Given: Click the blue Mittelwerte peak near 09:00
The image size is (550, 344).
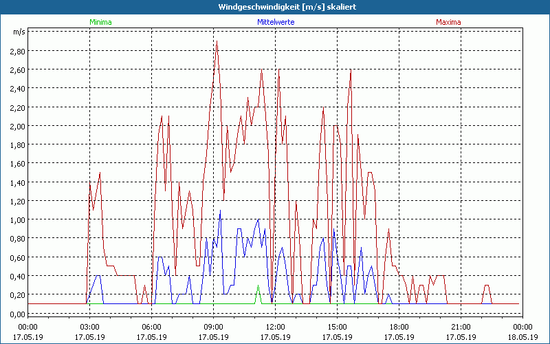Looking at the screenshot, I should click(x=220, y=211).
